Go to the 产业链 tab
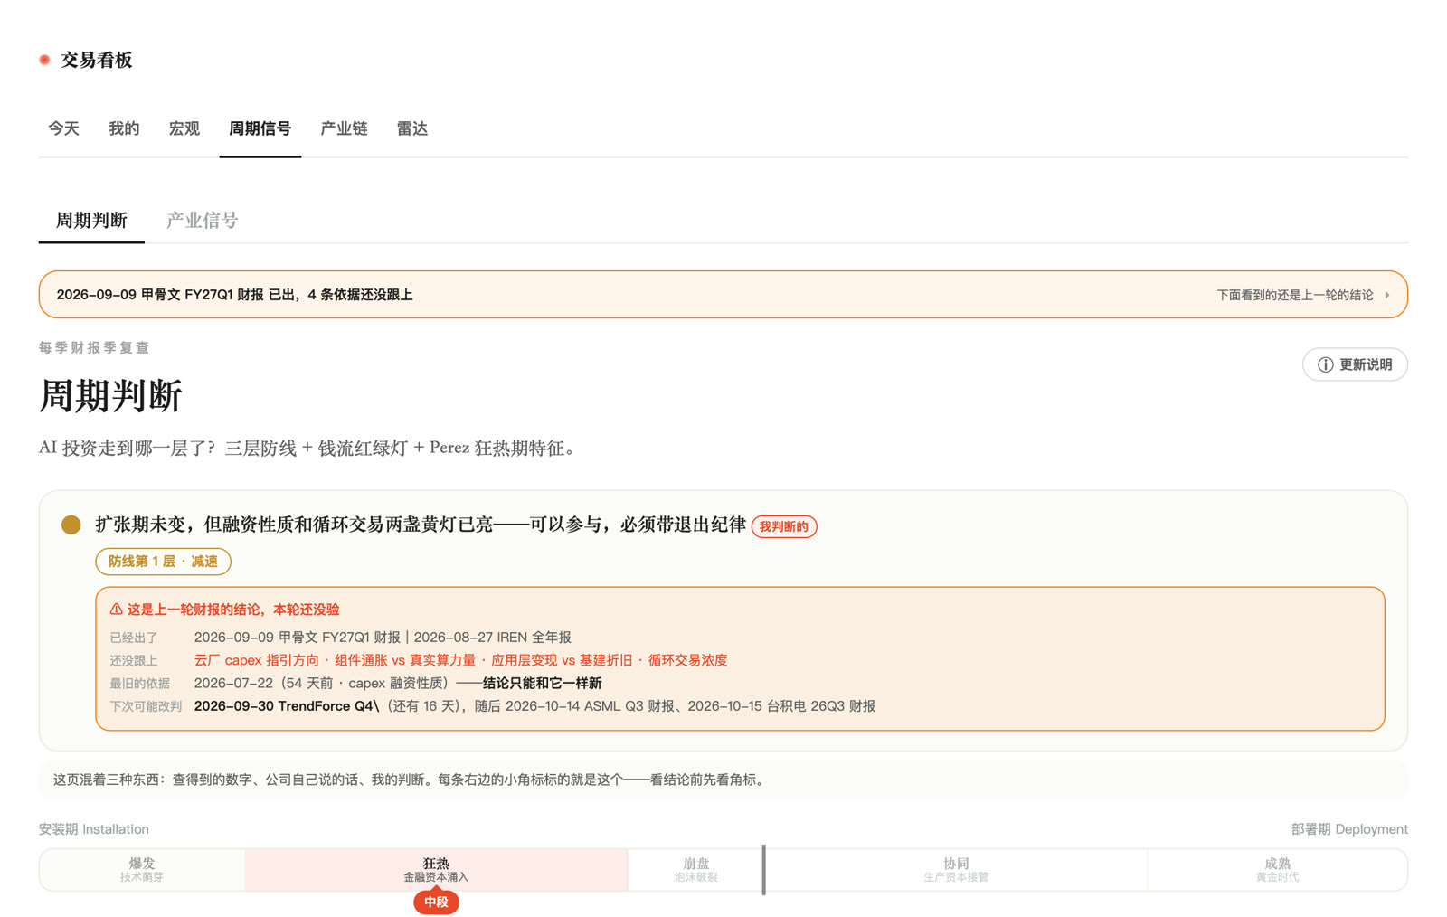 click(x=344, y=128)
